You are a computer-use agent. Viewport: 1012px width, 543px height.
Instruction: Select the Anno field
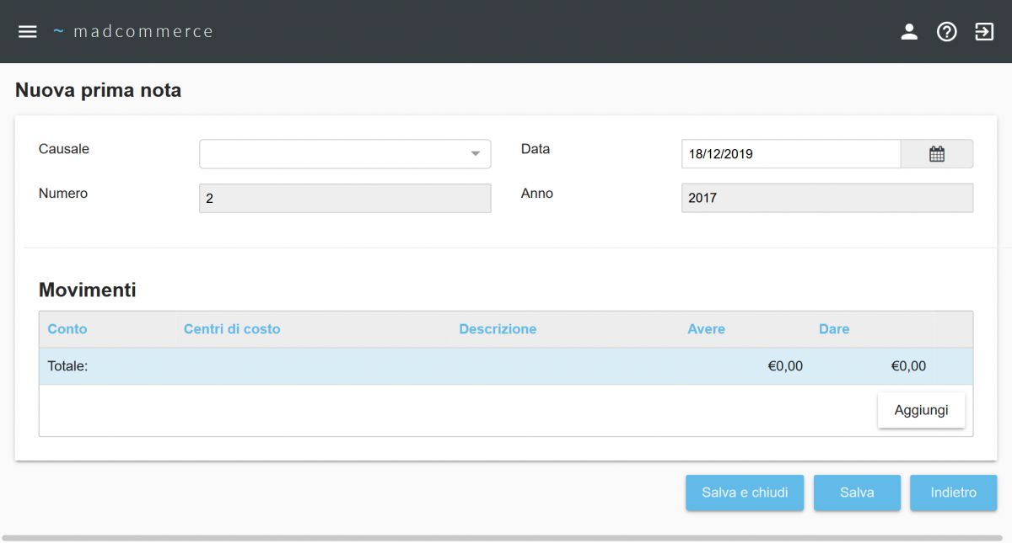click(826, 199)
